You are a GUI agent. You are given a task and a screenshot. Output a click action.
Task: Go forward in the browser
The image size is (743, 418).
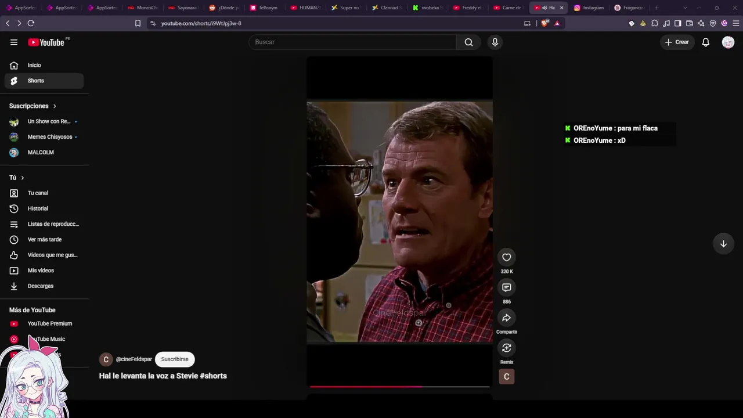pos(19,23)
